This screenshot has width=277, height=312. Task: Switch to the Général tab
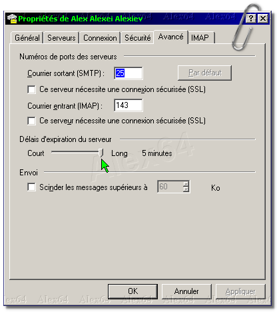(27, 38)
